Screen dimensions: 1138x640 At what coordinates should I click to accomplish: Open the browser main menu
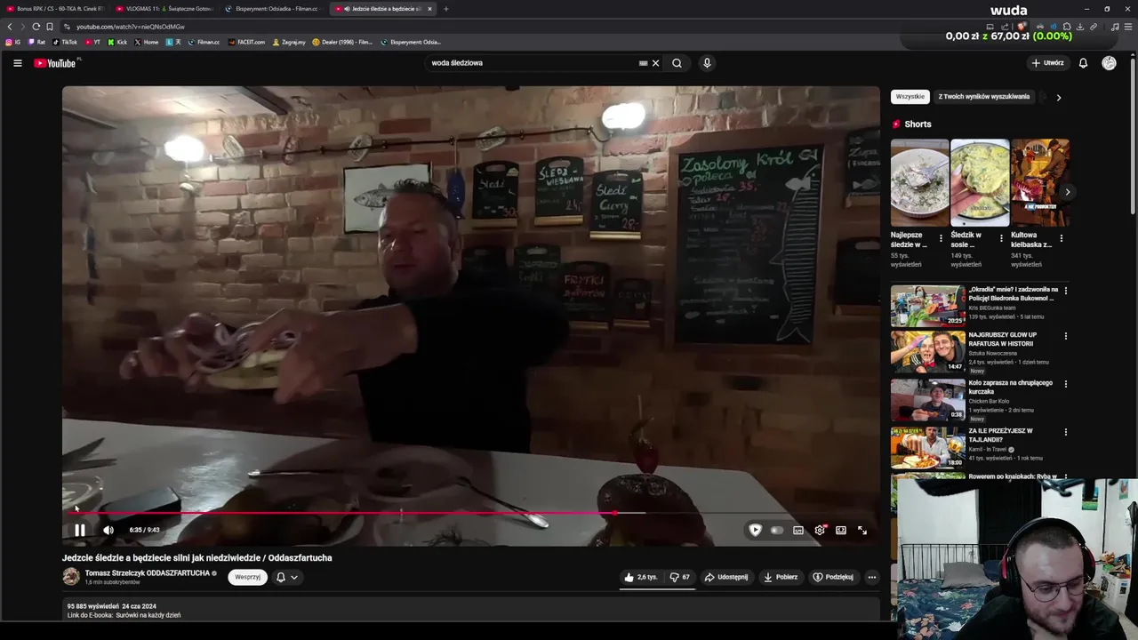tap(1128, 27)
